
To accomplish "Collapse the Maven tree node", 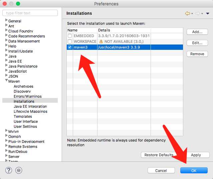I will click(6, 80).
